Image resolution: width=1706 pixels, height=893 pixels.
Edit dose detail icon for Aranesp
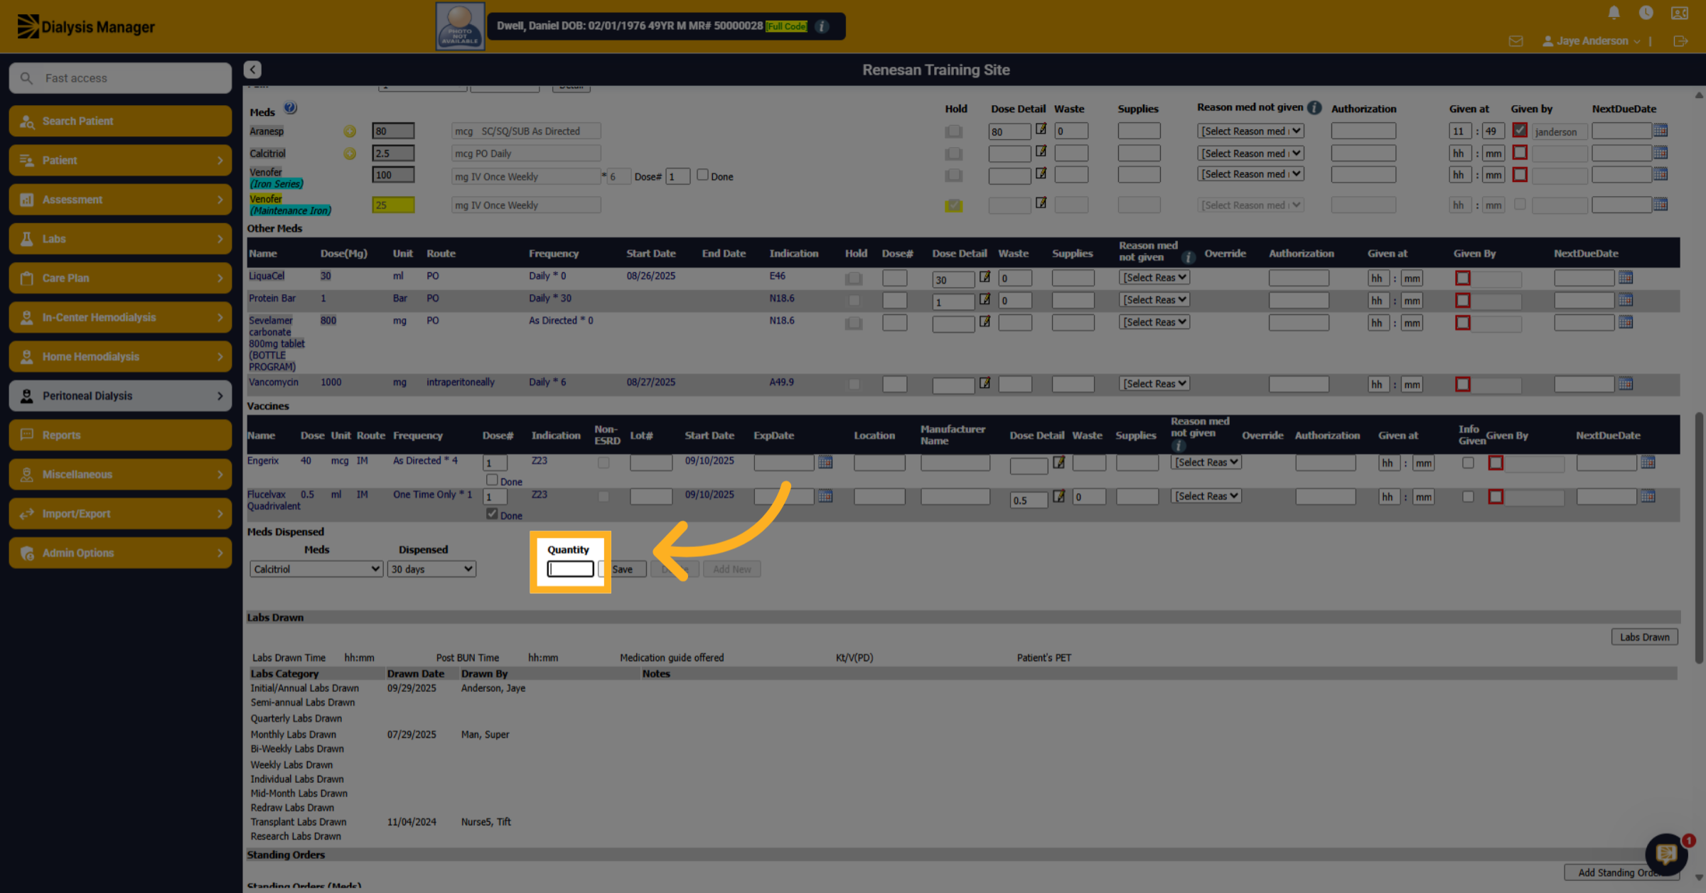[x=1041, y=129]
